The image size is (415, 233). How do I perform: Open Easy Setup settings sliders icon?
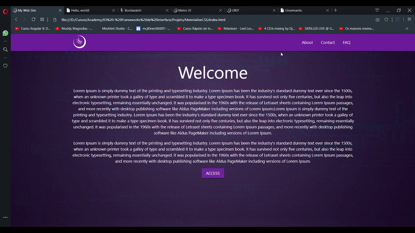[409, 20]
